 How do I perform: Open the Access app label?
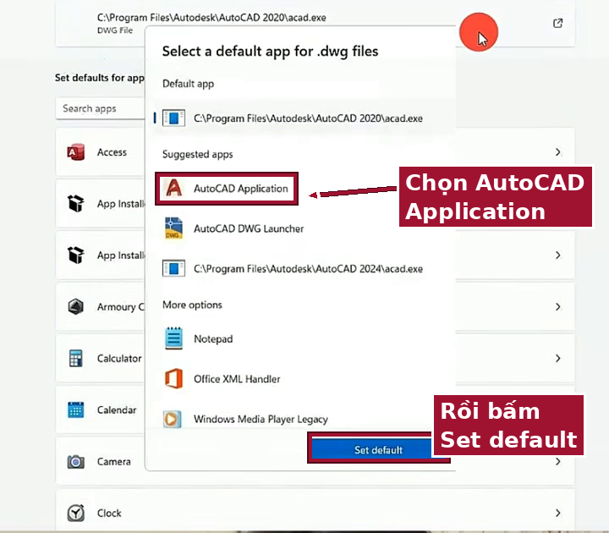tap(112, 152)
